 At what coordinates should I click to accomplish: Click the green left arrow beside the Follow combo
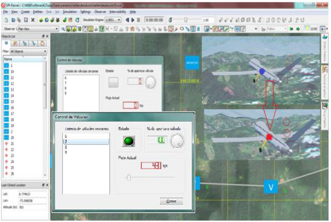291,29
